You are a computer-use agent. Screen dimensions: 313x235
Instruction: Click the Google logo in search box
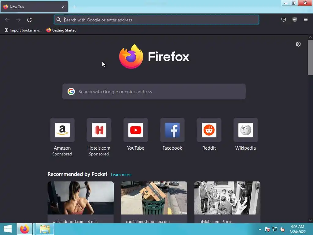tap(71, 91)
